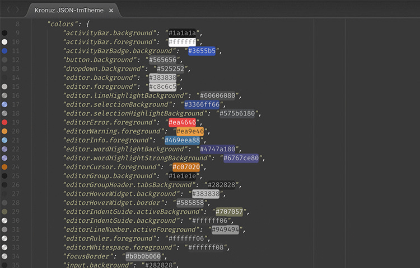Go back with the left arrow

coord(8,10)
